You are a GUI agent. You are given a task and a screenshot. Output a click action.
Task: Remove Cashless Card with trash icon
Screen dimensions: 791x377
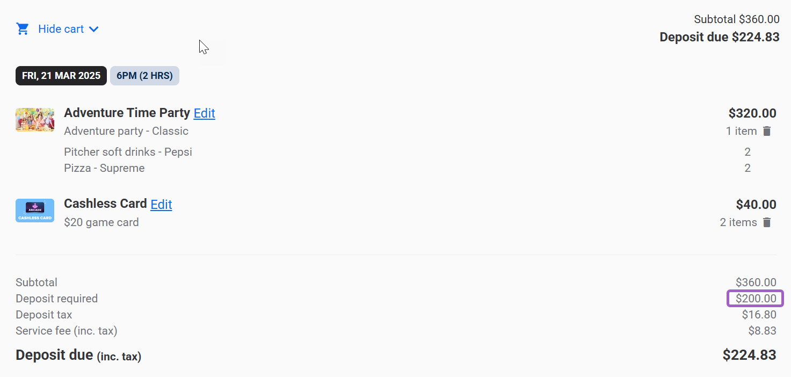point(767,222)
